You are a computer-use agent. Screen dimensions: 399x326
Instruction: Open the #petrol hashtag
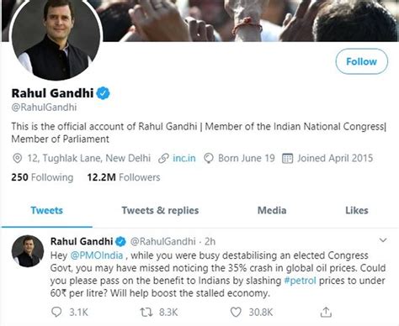[300, 281]
